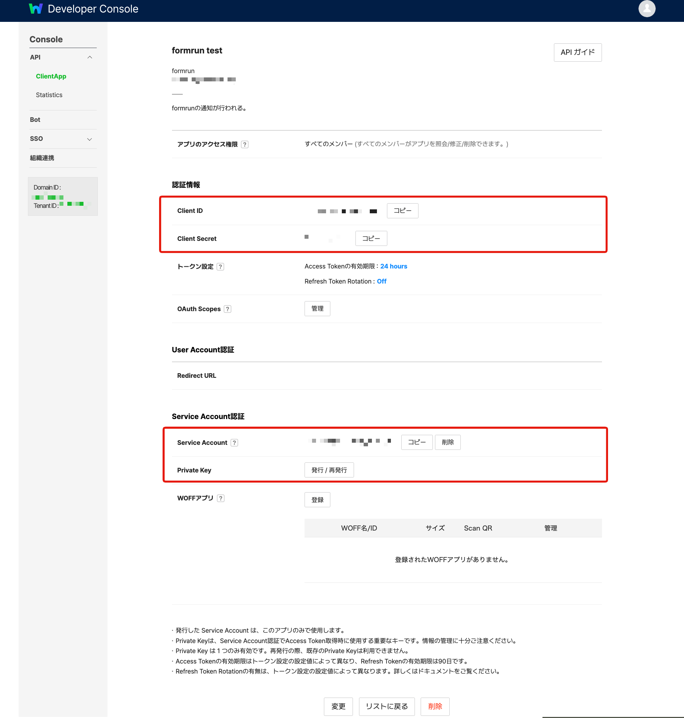The width and height of the screenshot is (684, 718).
Task: Click the red 削除 button at the bottom
Action: point(435,707)
